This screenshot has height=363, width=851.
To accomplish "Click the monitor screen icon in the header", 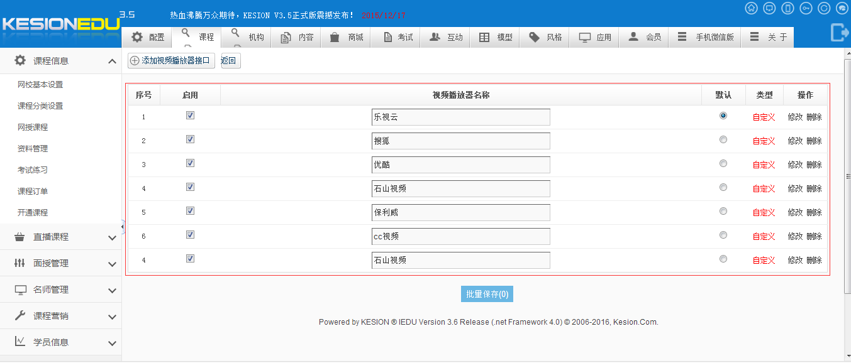I will (769, 8).
